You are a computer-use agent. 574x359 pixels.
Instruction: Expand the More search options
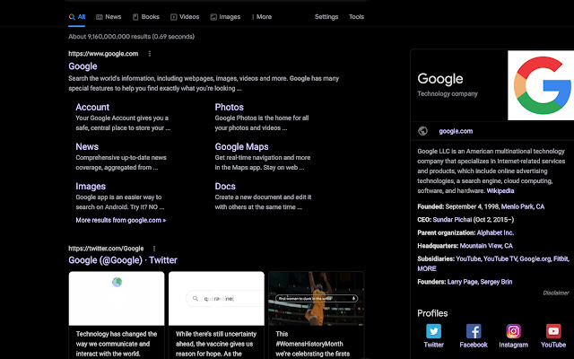(x=262, y=17)
